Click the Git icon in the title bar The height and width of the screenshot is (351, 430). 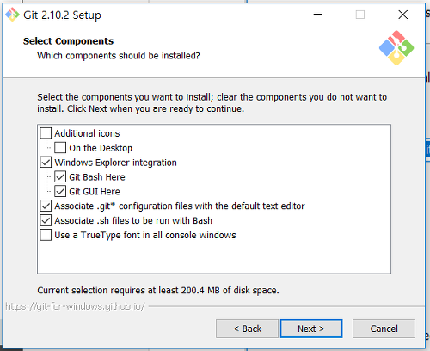12,15
